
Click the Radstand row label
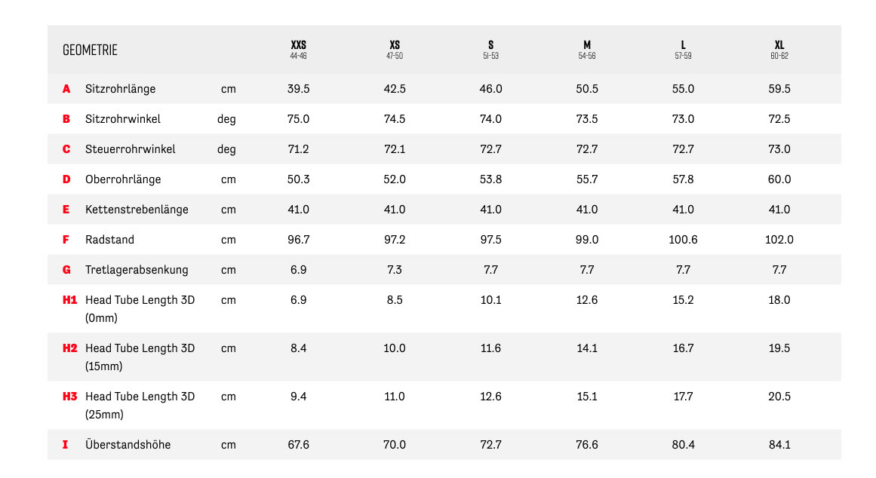tap(109, 240)
